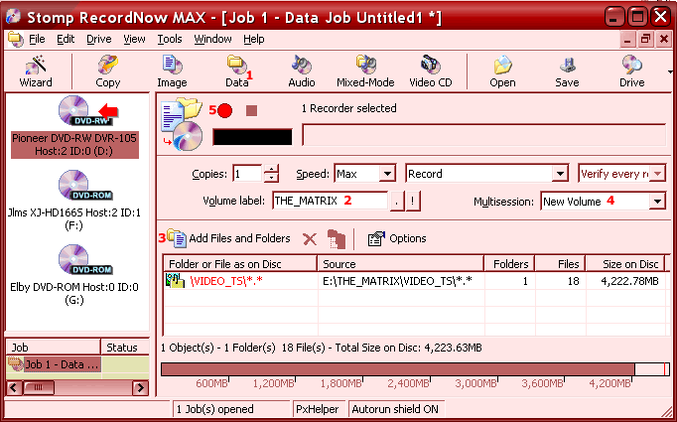Click the VIDEO_TS folder row icon
Screen dimensions: 677x422
pos(175,281)
